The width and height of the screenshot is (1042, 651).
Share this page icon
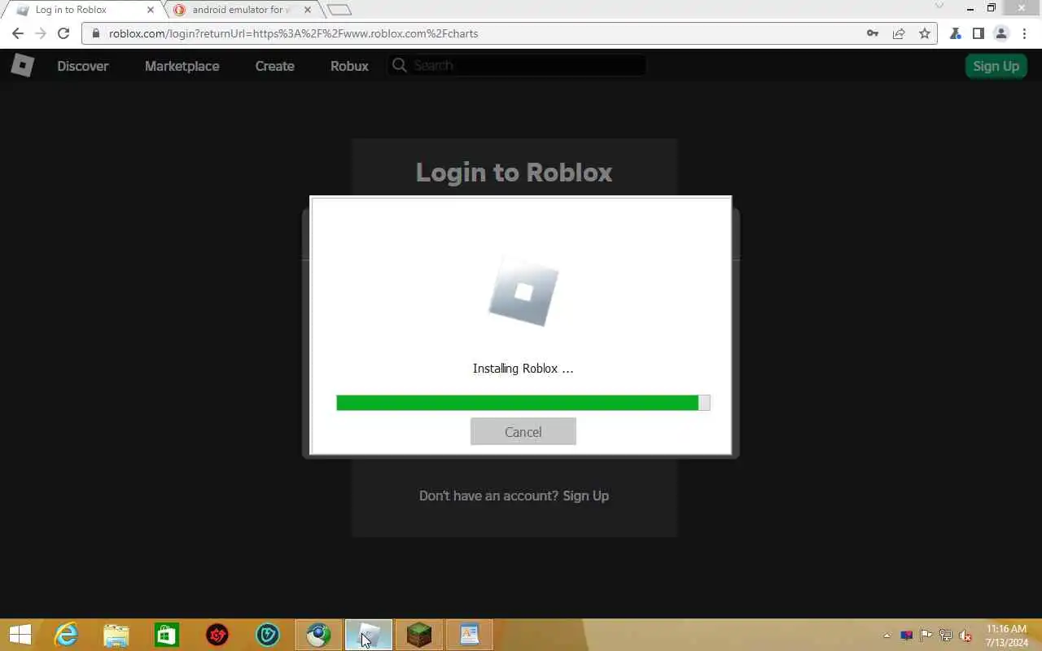899,33
